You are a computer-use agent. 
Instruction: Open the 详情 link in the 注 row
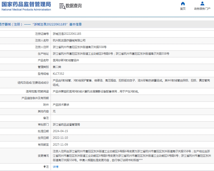56,167
